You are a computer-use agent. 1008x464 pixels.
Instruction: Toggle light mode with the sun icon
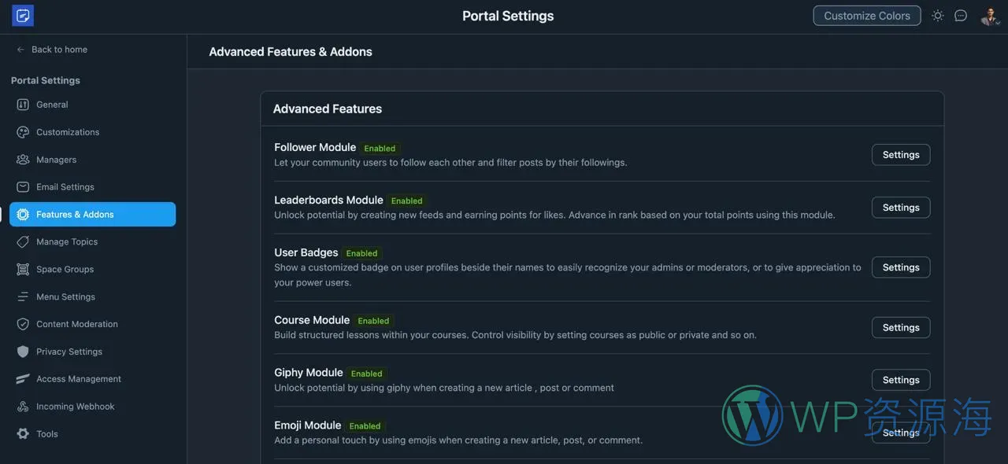[x=937, y=16]
